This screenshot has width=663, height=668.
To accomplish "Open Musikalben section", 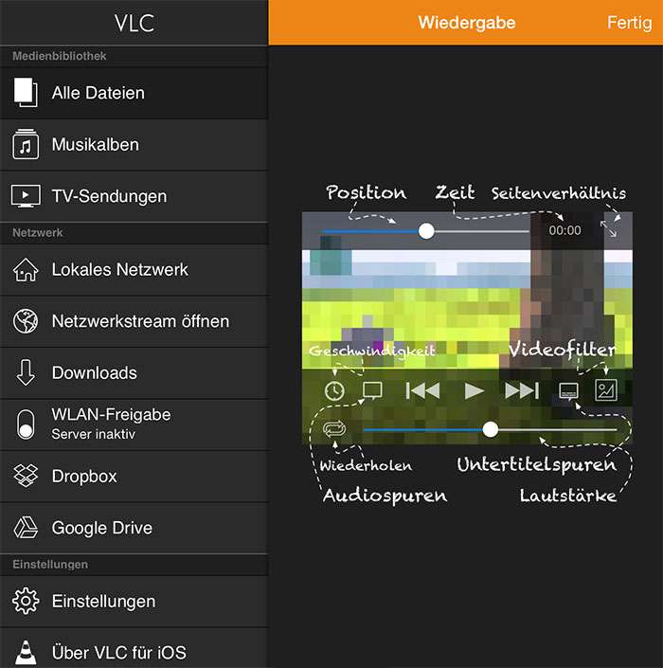I will click(x=134, y=145).
